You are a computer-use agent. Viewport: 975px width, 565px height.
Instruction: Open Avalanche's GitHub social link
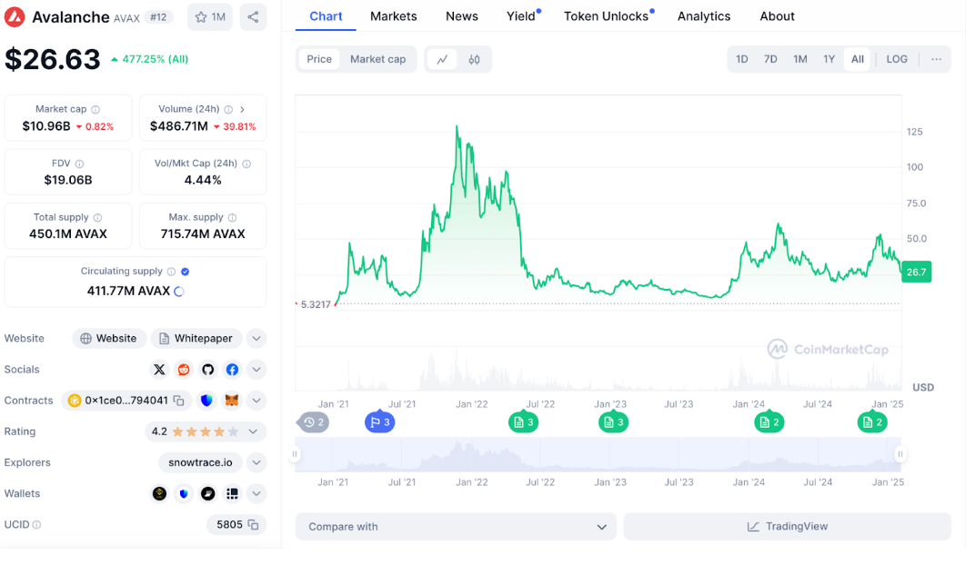[x=207, y=370]
